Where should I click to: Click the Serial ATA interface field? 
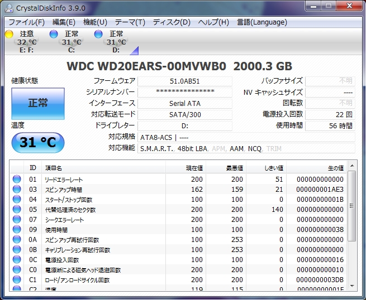185,104
